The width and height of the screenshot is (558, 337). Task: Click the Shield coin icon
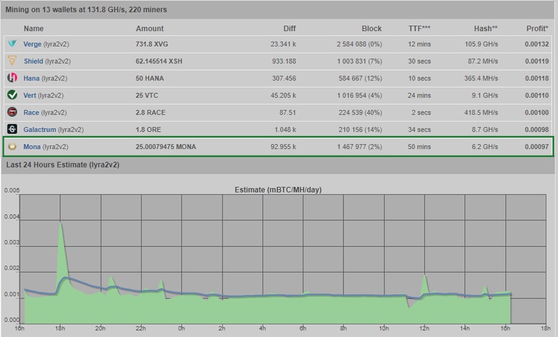point(12,61)
